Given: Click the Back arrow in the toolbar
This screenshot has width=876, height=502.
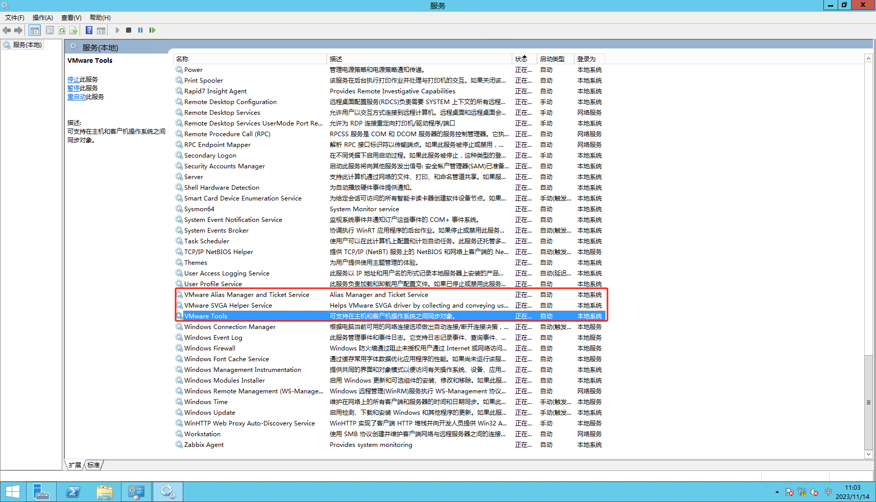Looking at the screenshot, I should pos(7,31).
